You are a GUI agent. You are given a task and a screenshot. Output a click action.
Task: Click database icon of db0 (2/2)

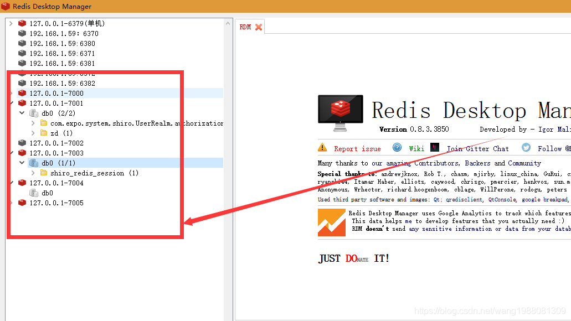(34, 113)
